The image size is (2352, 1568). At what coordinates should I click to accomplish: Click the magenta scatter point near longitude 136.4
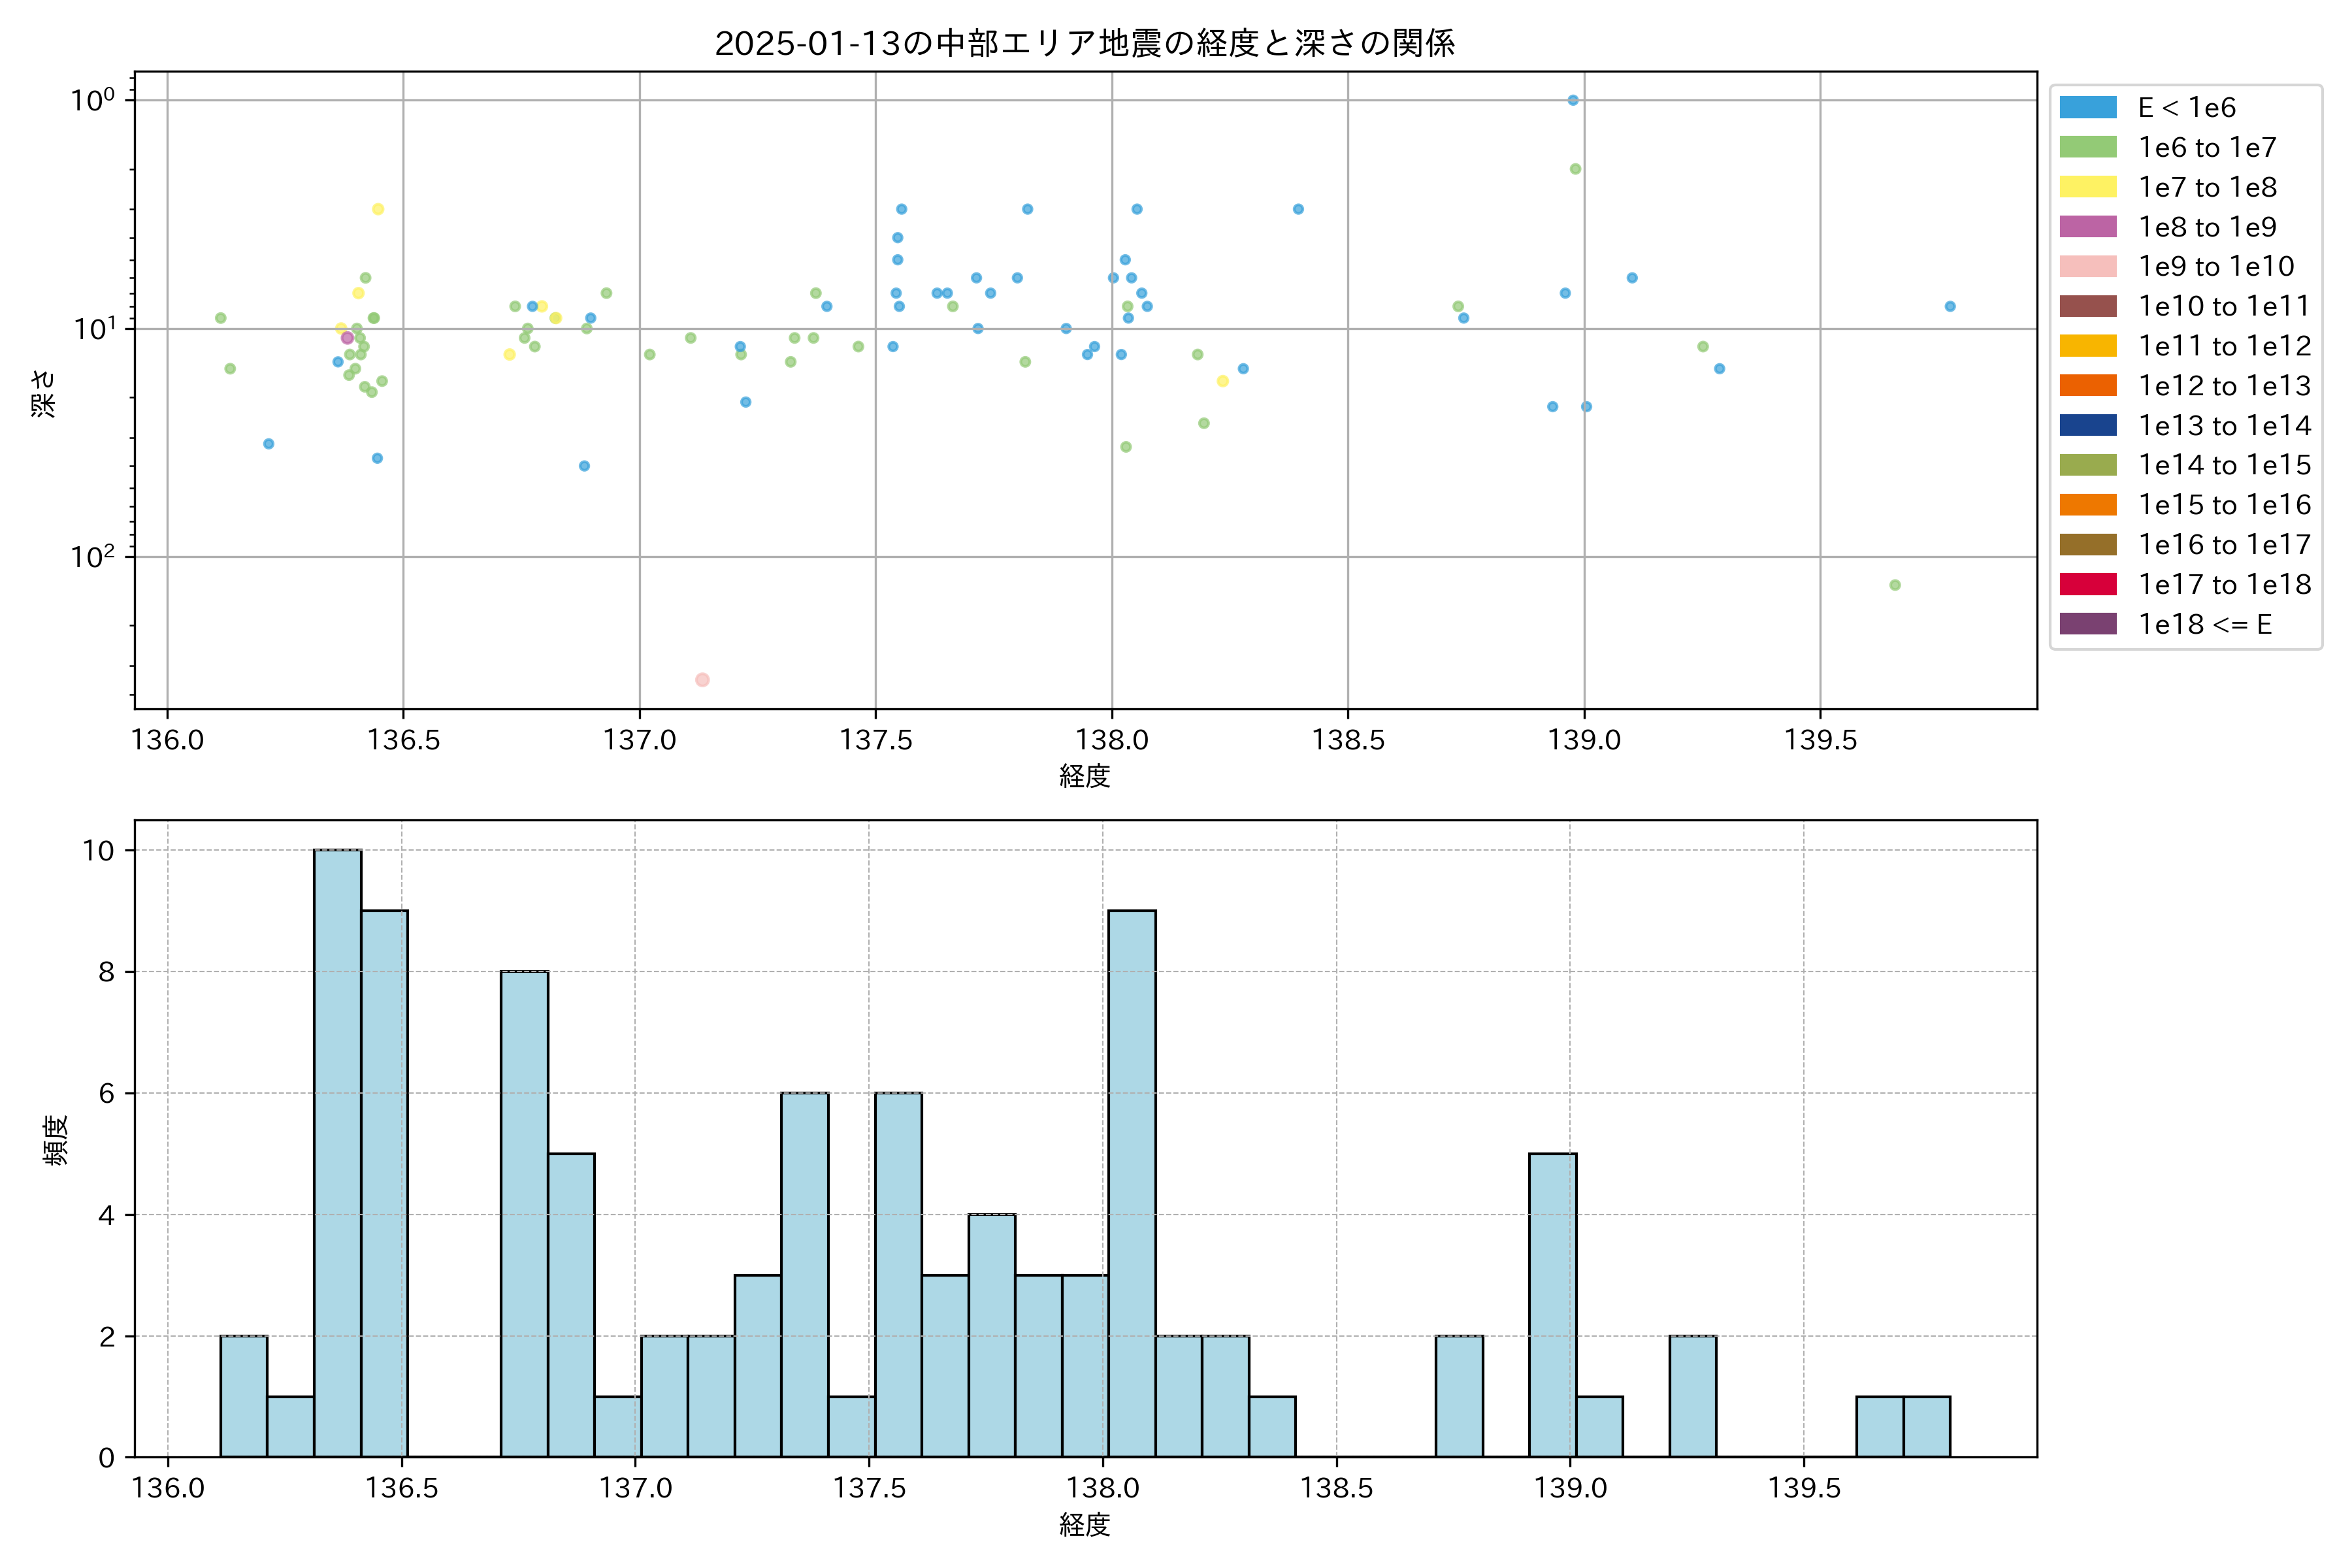click(347, 338)
